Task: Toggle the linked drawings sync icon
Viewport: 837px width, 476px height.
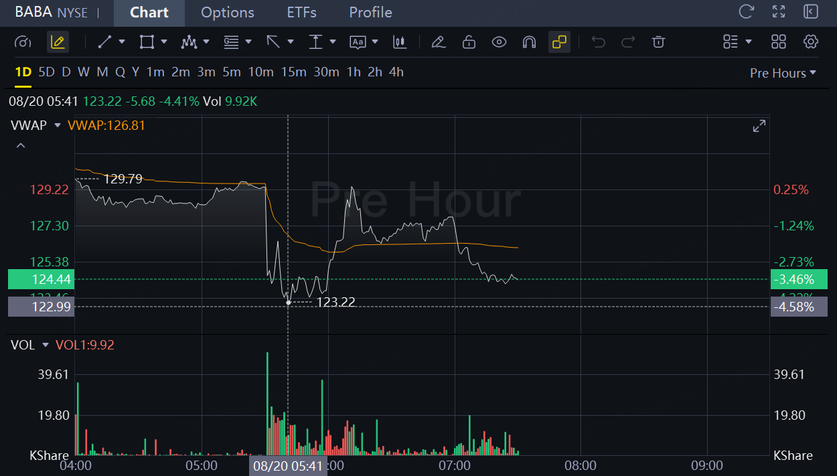Action: 558,42
